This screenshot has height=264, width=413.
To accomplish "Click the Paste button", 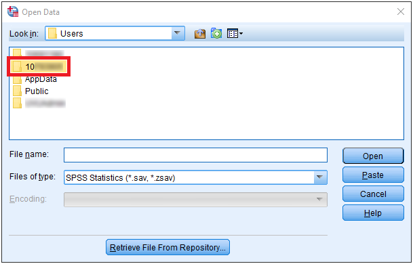I will pyautogui.click(x=373, y=175).
